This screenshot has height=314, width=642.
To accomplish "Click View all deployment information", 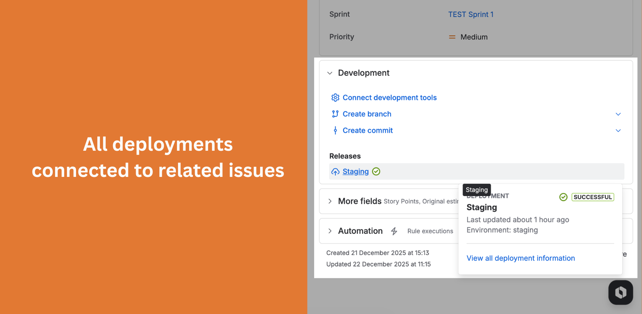I will click(x=521, y=258).
